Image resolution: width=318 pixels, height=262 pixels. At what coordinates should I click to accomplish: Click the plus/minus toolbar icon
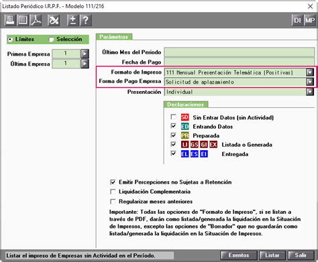pyautogui.click(x=72, y=20)
